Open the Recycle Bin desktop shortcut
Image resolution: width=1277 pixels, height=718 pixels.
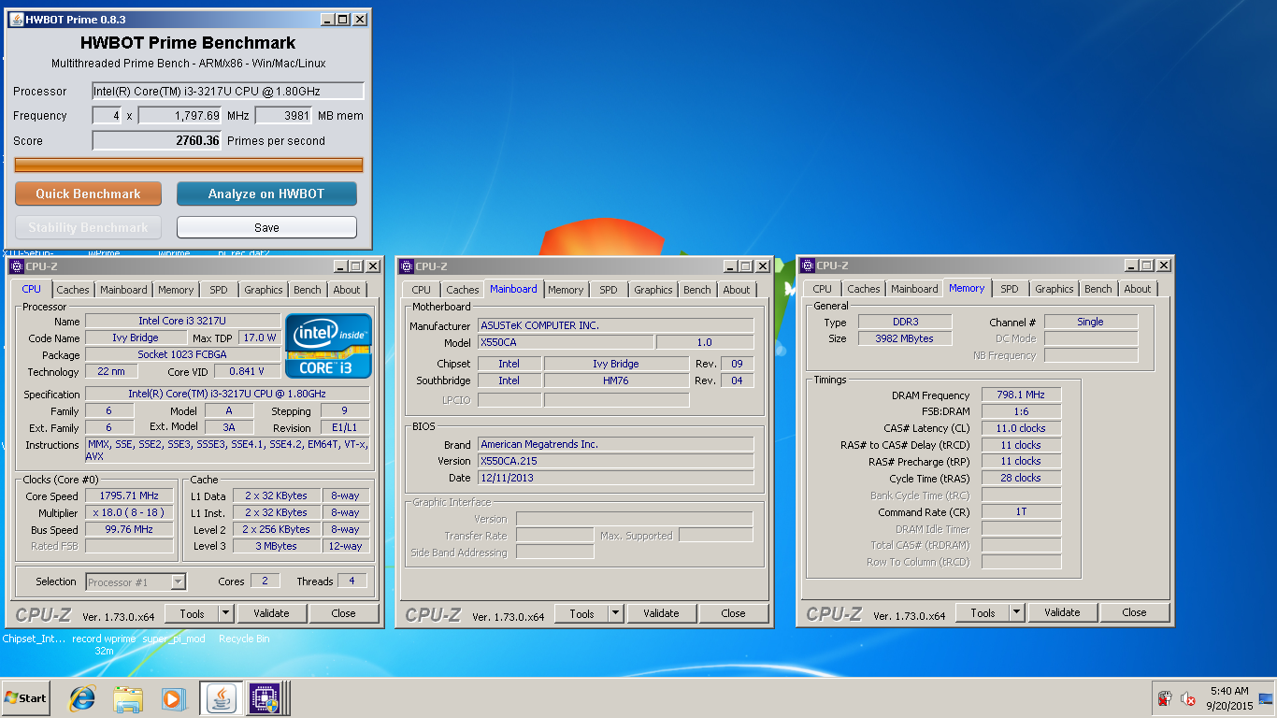tap(244, 639)
